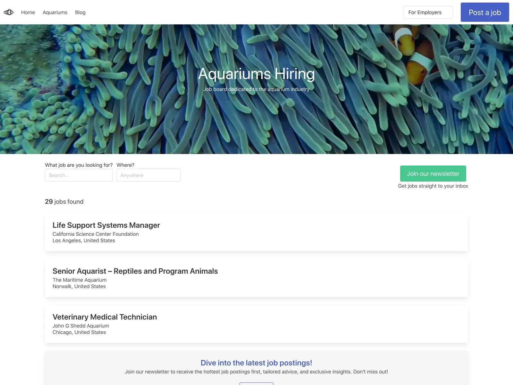Open the Blog nav link

(80, 12)
